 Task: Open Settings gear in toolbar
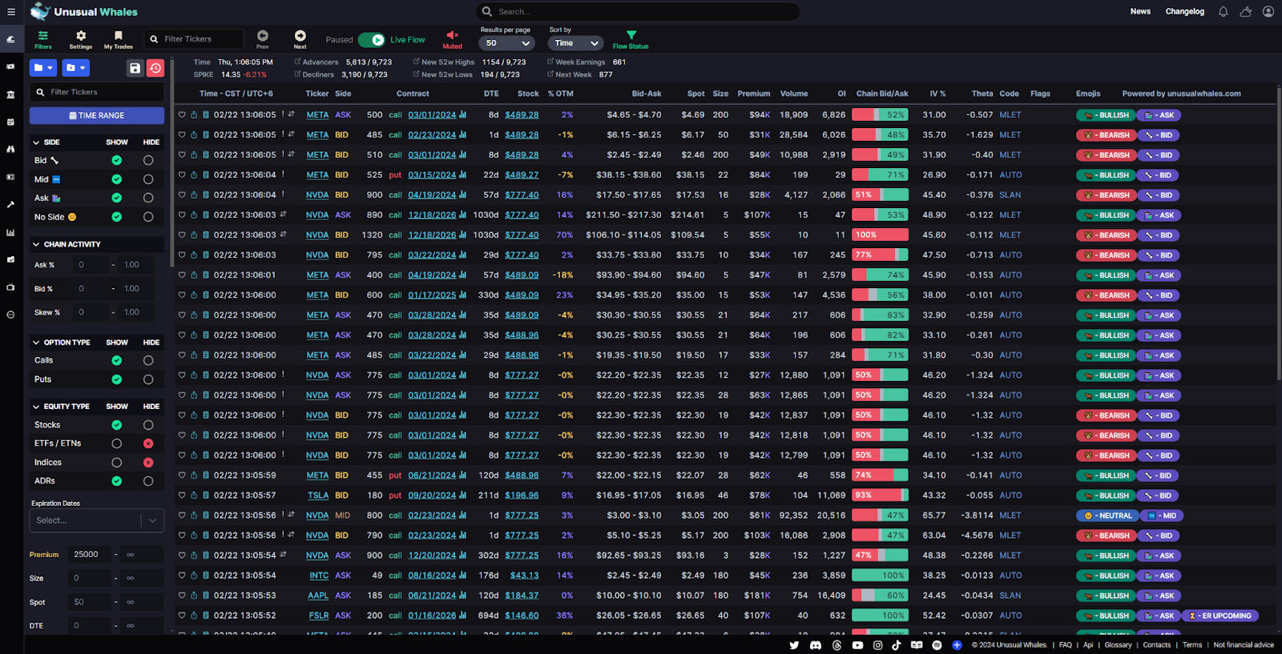(81, 40)
